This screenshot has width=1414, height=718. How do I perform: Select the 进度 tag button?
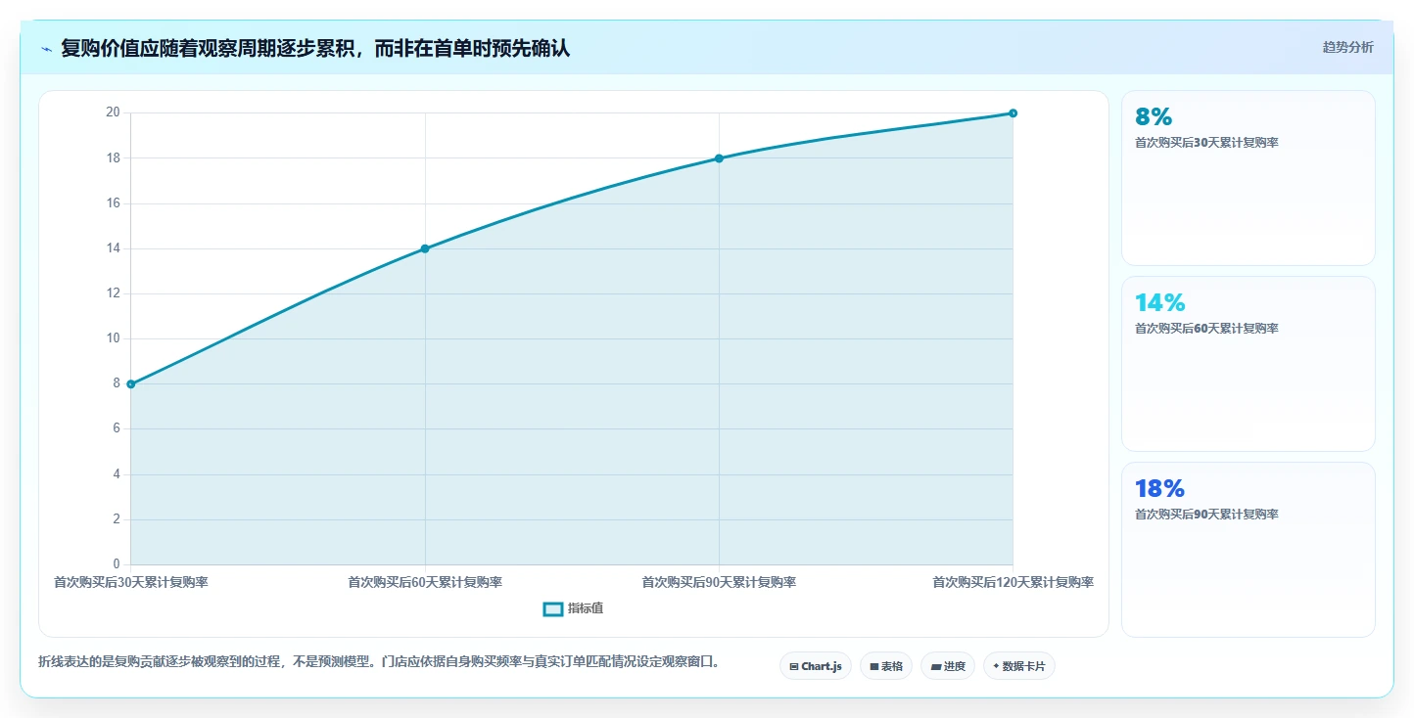pyautogui.click(x=948, y=666)
